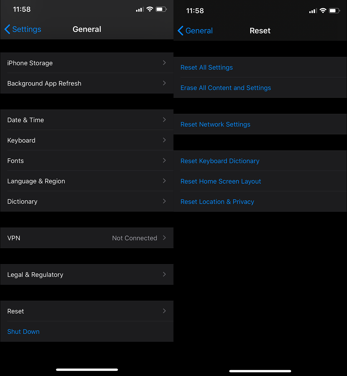
Task: Expand the Reset row chevron
Action: pos(164,311)
